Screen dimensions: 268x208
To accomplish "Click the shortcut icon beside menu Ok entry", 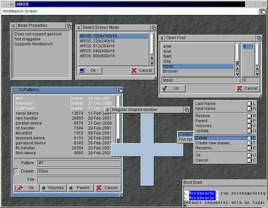I will (249, 155).
